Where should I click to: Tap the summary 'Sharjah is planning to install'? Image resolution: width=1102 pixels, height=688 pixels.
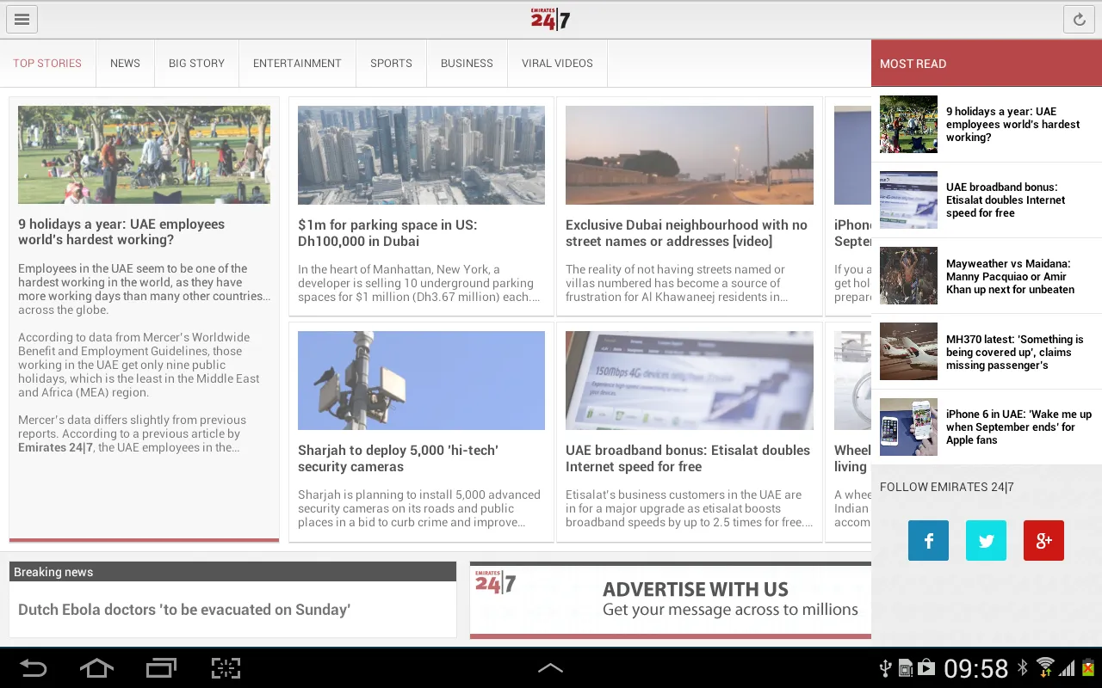tap(419, 508)
